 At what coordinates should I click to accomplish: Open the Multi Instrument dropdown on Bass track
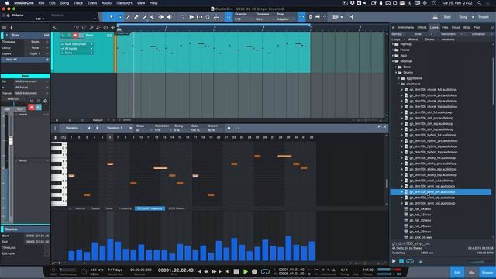pyautogui.click(x=77, y=44)
